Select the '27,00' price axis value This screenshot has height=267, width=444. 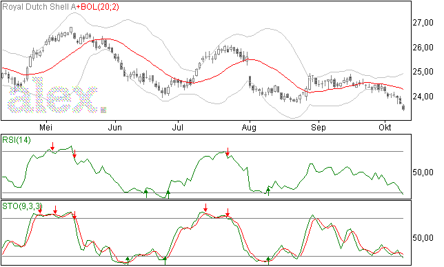pos(423,23)
